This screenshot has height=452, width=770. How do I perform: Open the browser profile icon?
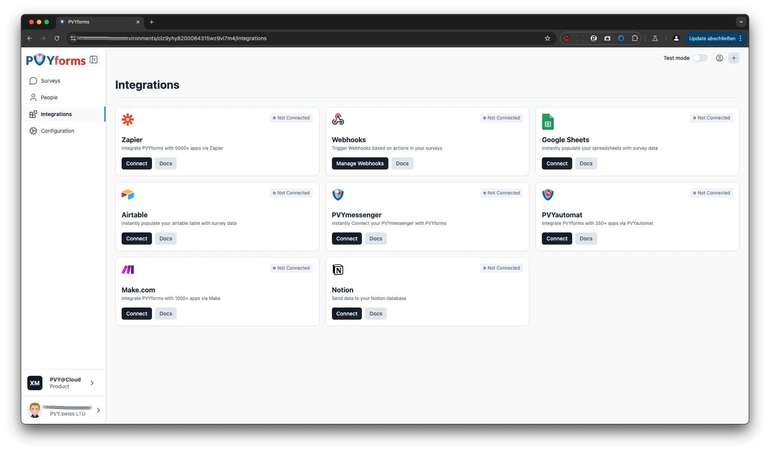(x=676, y=38)
